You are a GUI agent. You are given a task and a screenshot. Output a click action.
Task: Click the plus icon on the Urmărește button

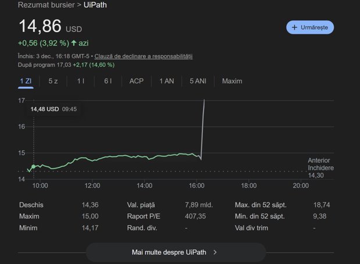[x=294, y=27]
